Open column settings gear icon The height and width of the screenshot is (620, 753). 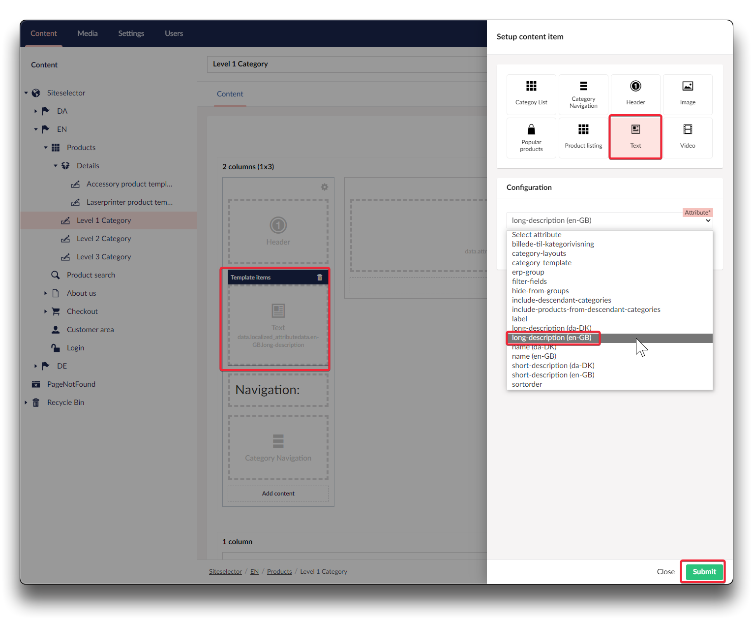(324, 187)
